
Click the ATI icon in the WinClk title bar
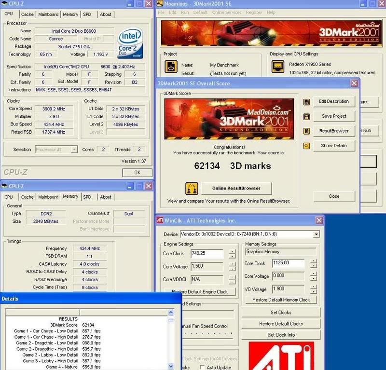coord(160,220)
